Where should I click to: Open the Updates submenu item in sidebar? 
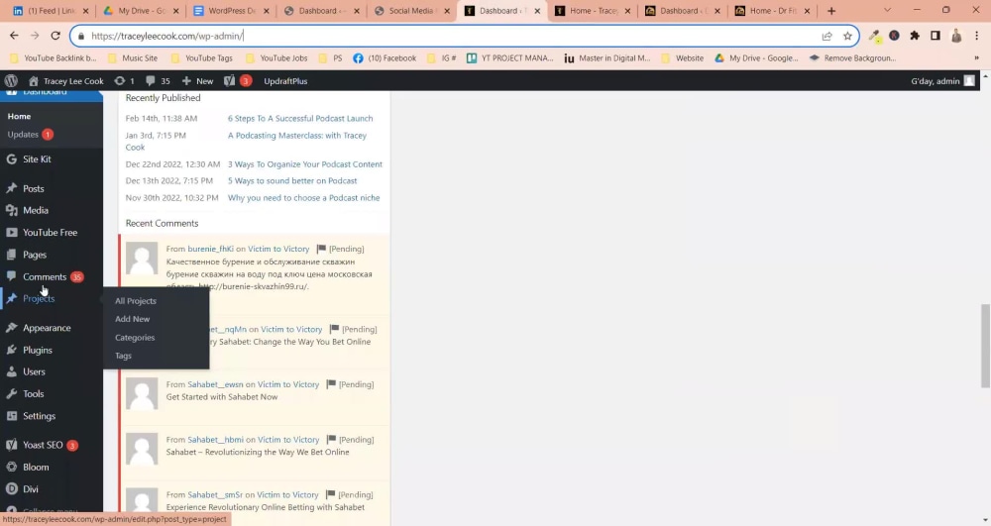tap(31, 135)
